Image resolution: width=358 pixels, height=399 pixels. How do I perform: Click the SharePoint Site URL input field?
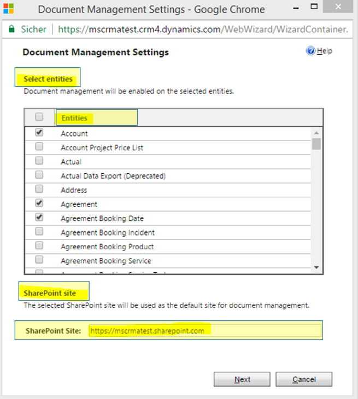[205, 331]
